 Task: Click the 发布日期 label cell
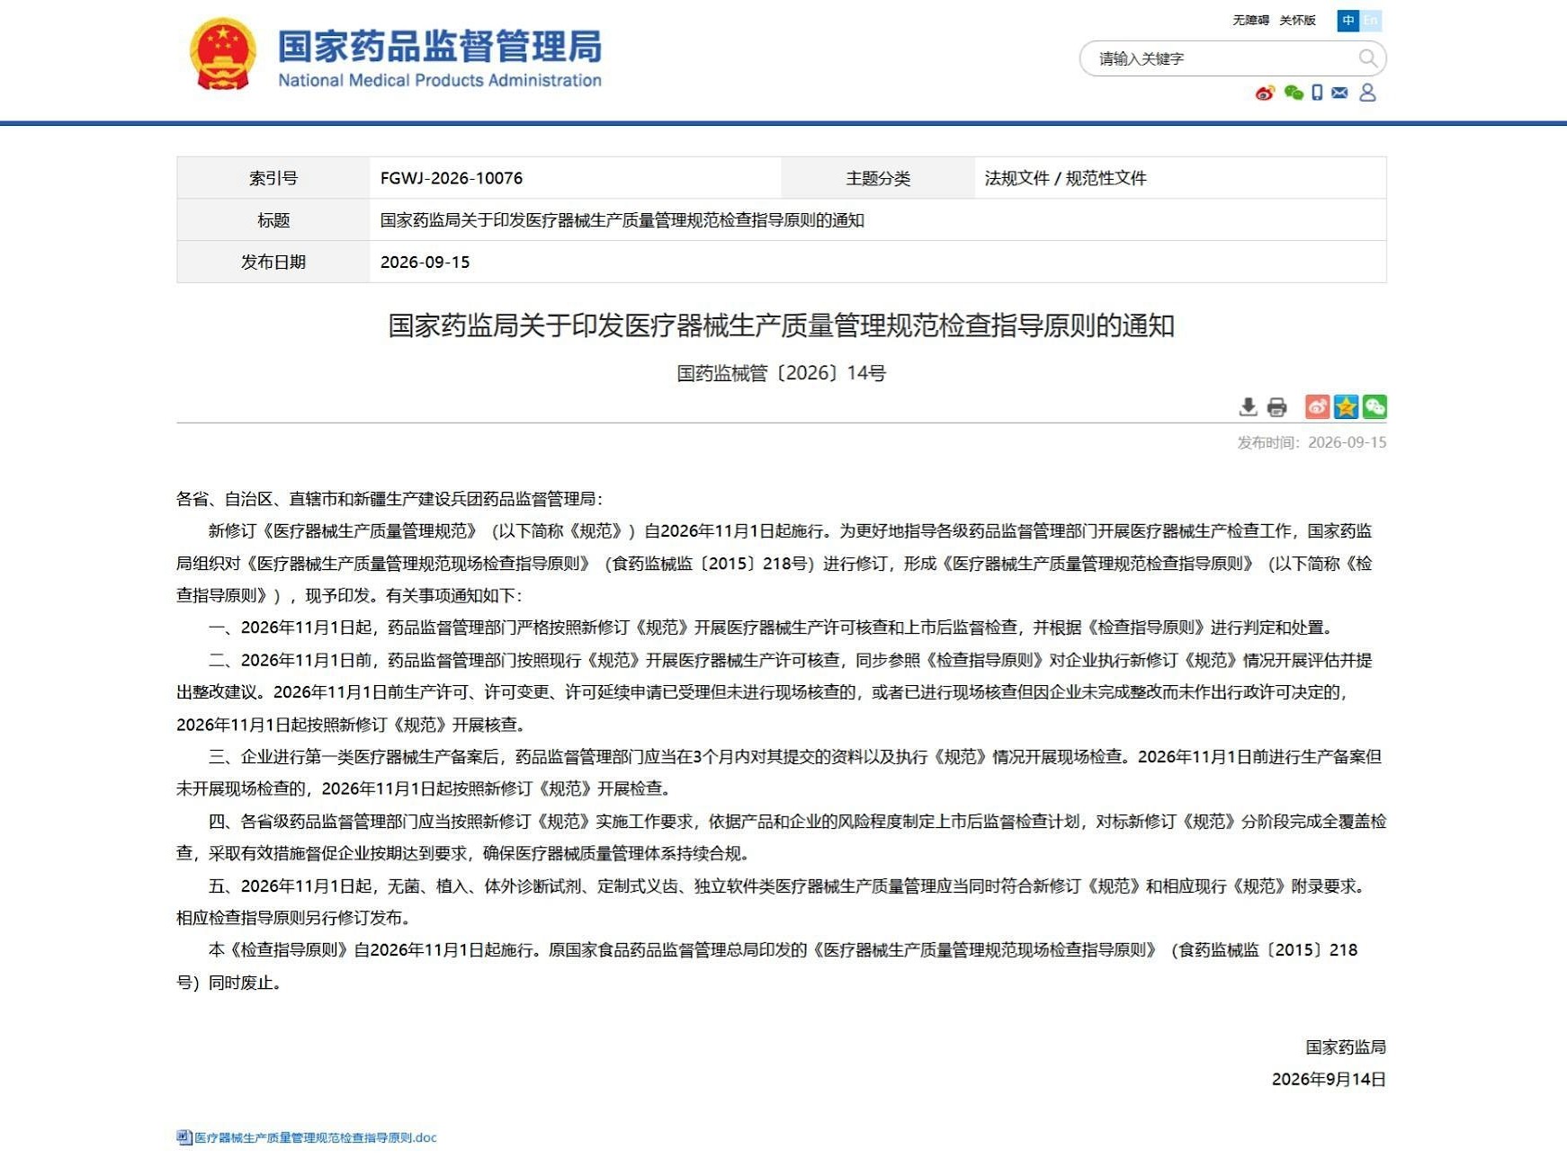tap(273, 262)
